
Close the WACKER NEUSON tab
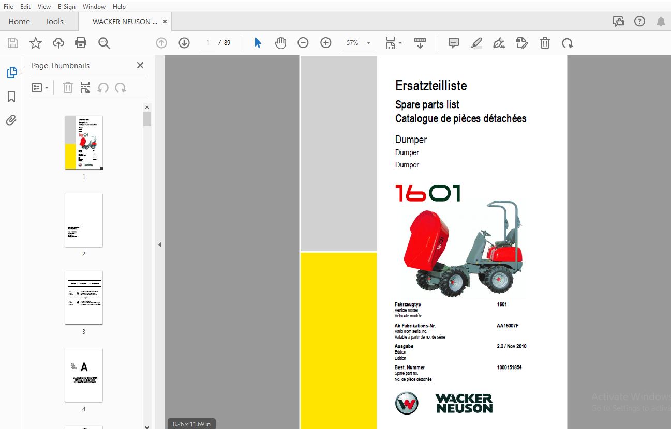click(x=165, y=22)
